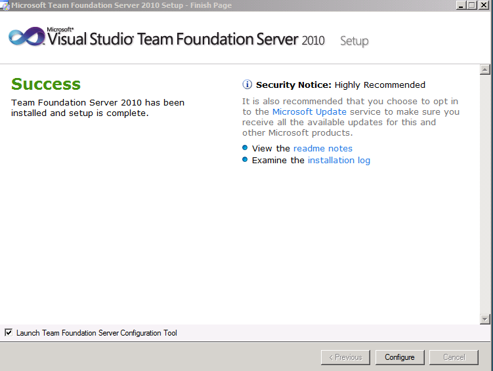Click the greyed-out Cancel button
This screenshot has width=493, height=371.
[454, 357]
